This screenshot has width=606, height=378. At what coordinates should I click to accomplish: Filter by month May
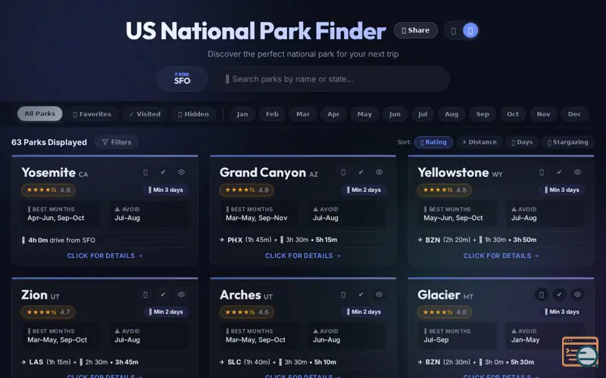coord(364,114)
